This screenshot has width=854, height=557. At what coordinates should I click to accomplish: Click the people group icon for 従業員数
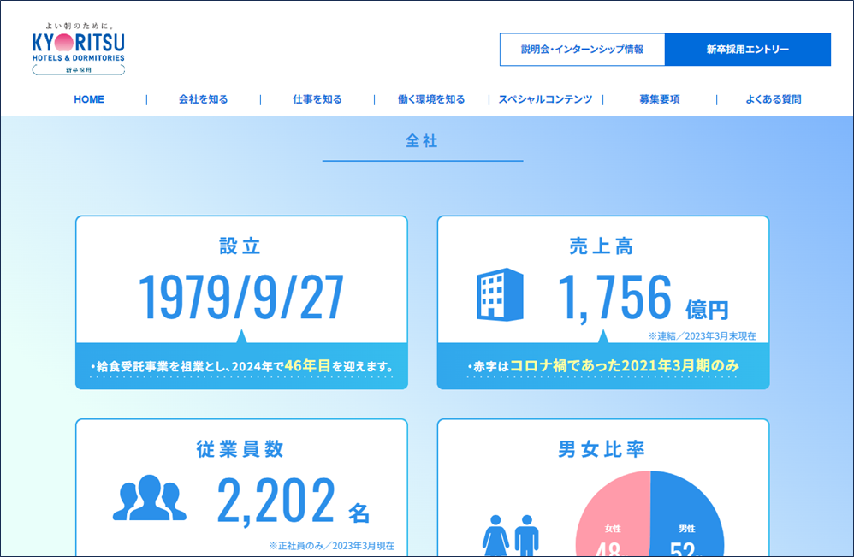150,499
